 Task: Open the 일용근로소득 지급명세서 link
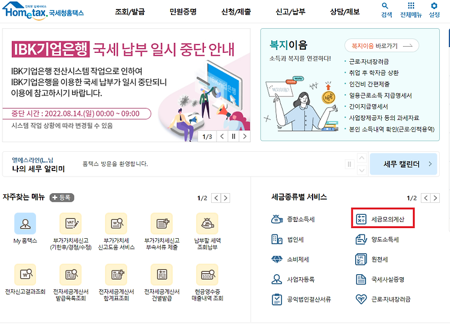(380, 95)
